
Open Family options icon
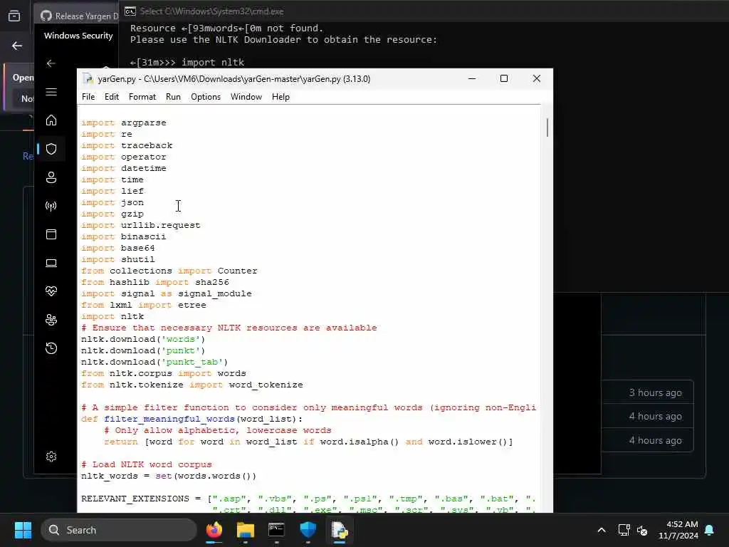pyautogui.click(x=51, y=320)
